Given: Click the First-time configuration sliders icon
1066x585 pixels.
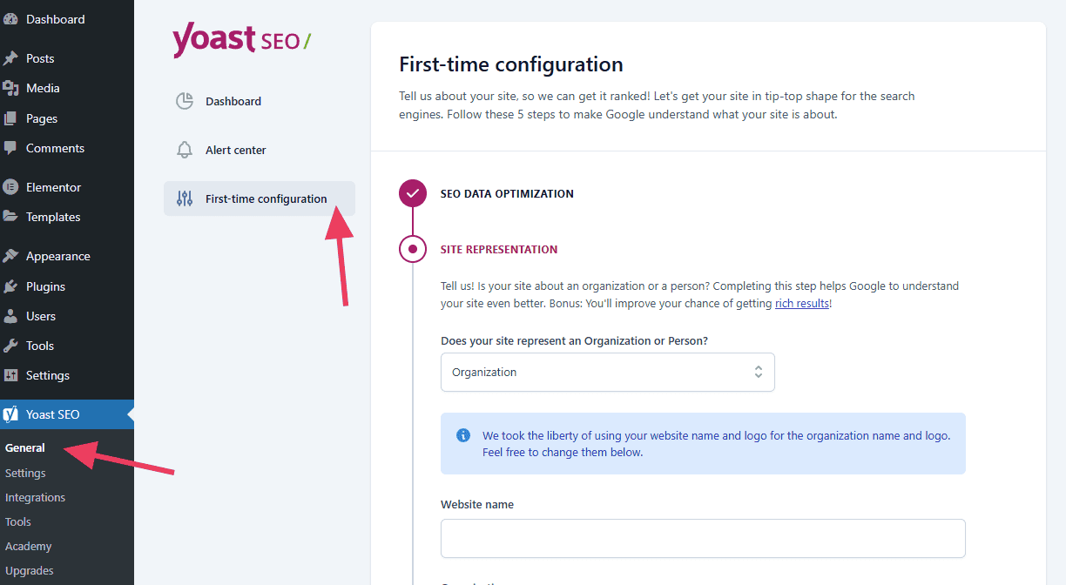Looking at the screenshot, I should (185, 198).
